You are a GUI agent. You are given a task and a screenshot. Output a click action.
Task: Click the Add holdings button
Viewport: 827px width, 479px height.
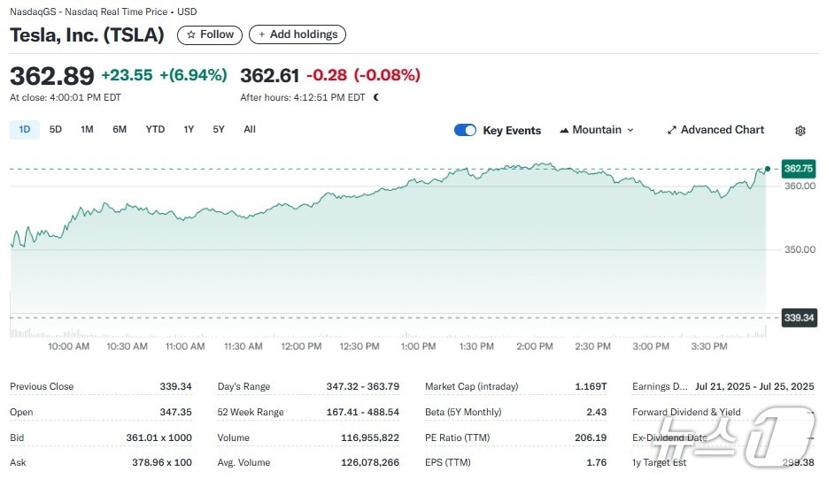click(298, 34)
